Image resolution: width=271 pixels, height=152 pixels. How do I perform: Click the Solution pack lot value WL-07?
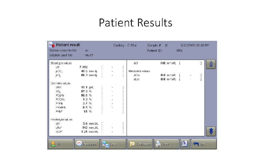89,55
